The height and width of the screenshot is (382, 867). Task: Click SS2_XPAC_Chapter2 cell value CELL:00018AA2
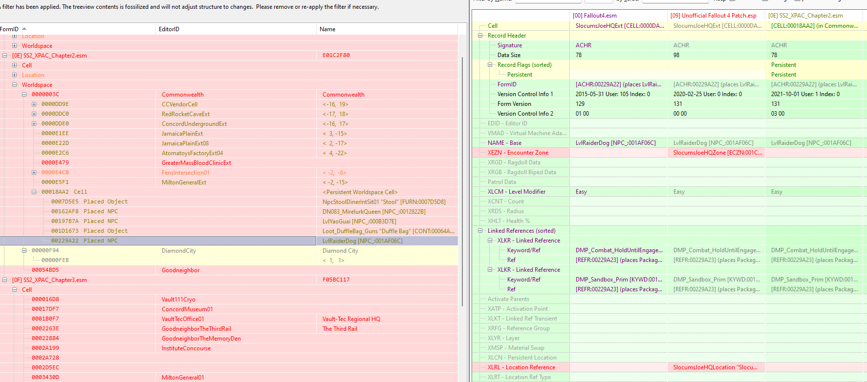[814, 26]
